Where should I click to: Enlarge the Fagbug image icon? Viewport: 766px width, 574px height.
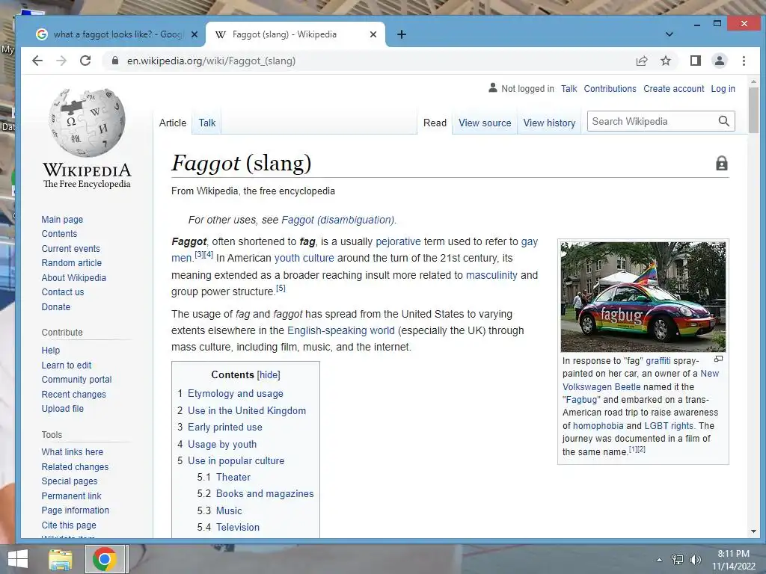pos(718,359)
